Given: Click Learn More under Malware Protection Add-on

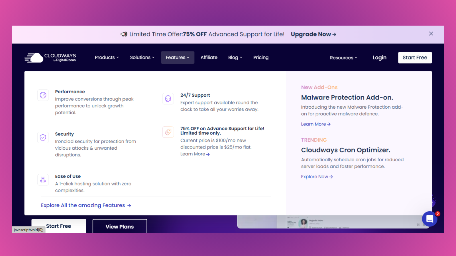Looking at the screenshot, I should (316, 124).
